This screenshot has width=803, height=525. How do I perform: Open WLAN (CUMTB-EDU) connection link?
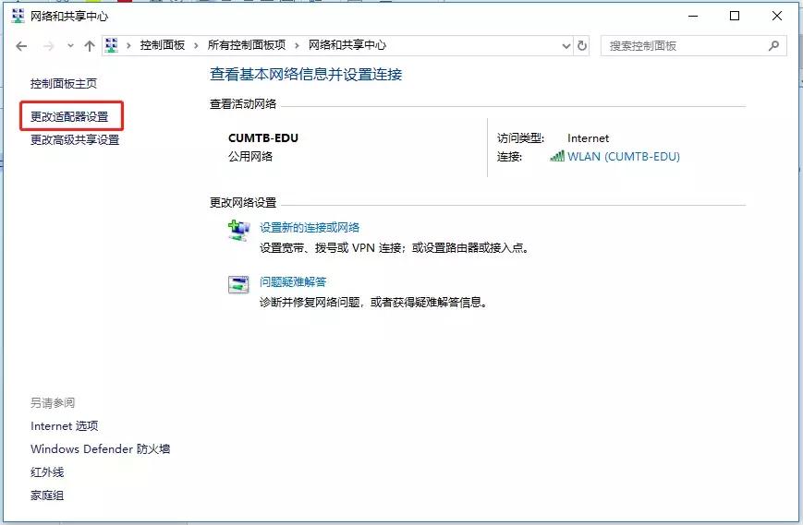click(624, 157)
